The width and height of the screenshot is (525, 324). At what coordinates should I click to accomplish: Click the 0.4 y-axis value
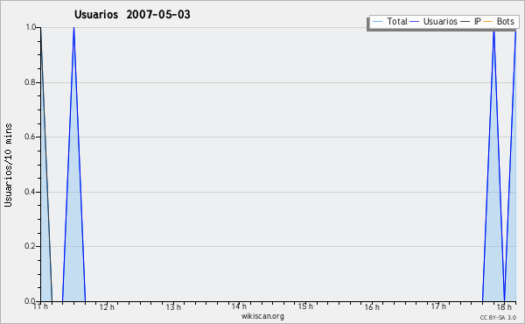point(30,192)
